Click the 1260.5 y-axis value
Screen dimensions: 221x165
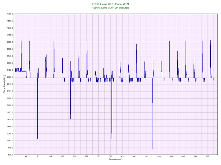[x=10, y=134]
